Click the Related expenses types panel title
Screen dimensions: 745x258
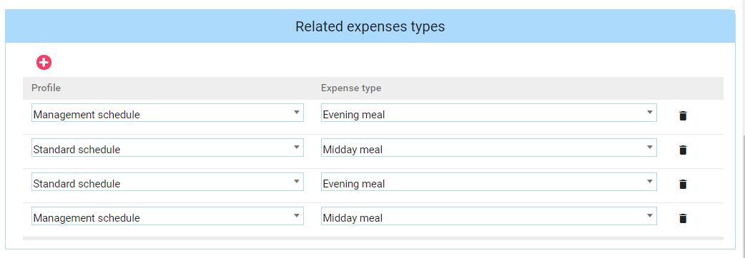pos(370,26)
